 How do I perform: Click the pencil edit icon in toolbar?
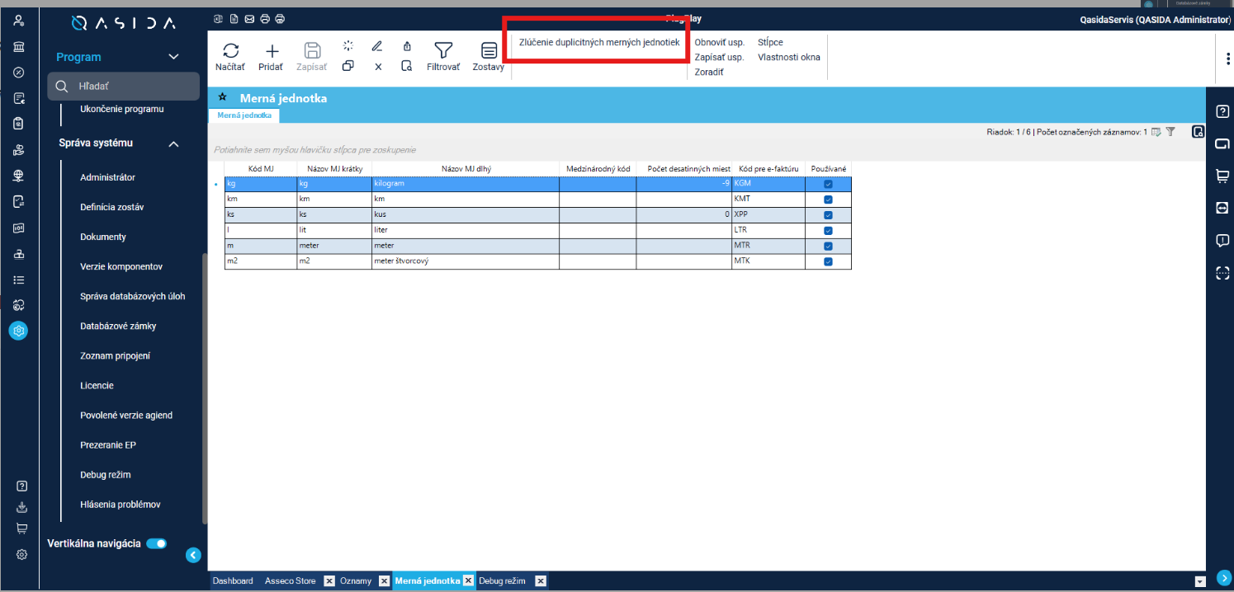(x=377, y=46)
